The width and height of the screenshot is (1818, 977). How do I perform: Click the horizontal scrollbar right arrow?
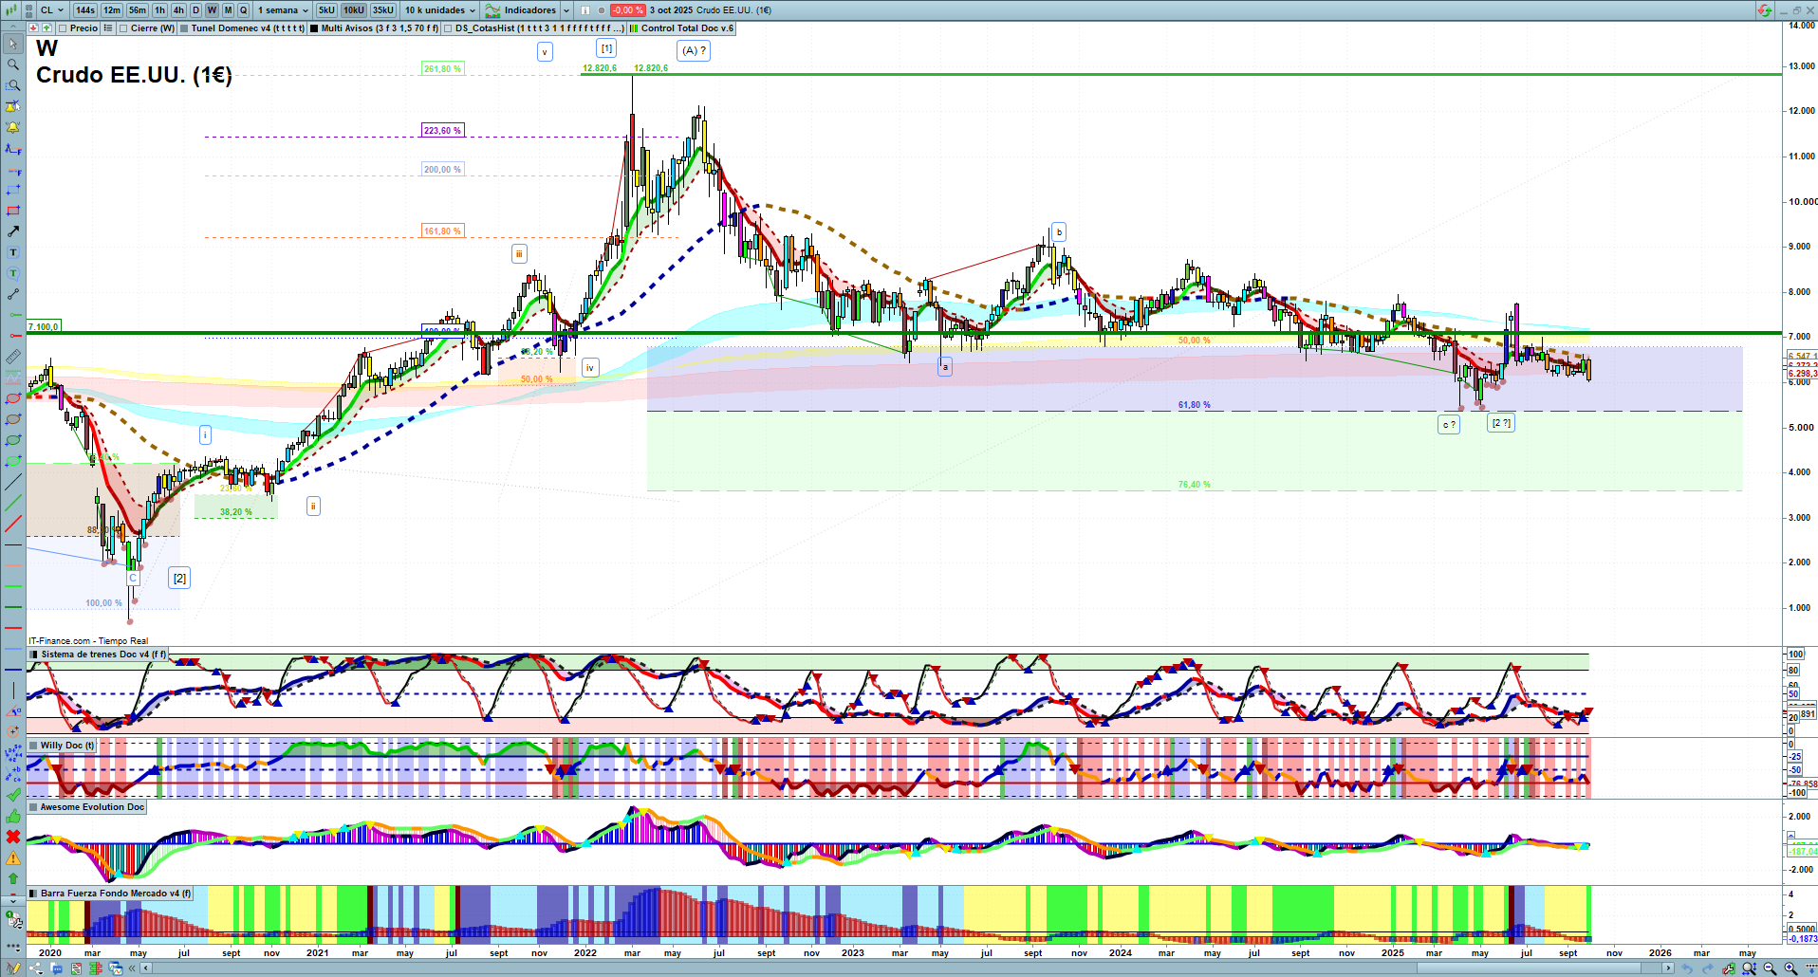point(1669,968)
